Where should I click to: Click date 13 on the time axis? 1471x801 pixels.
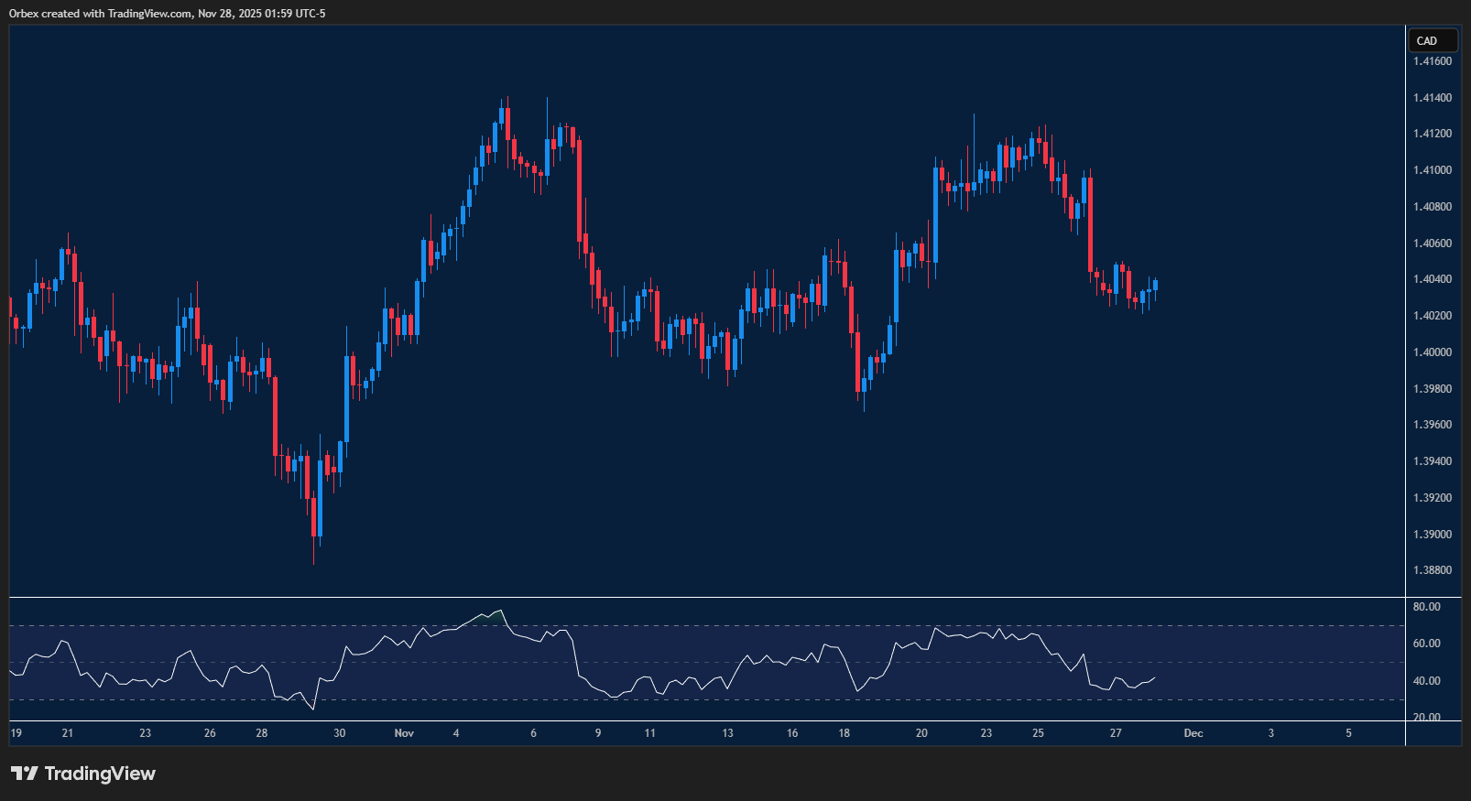click(x=727, y=733)
